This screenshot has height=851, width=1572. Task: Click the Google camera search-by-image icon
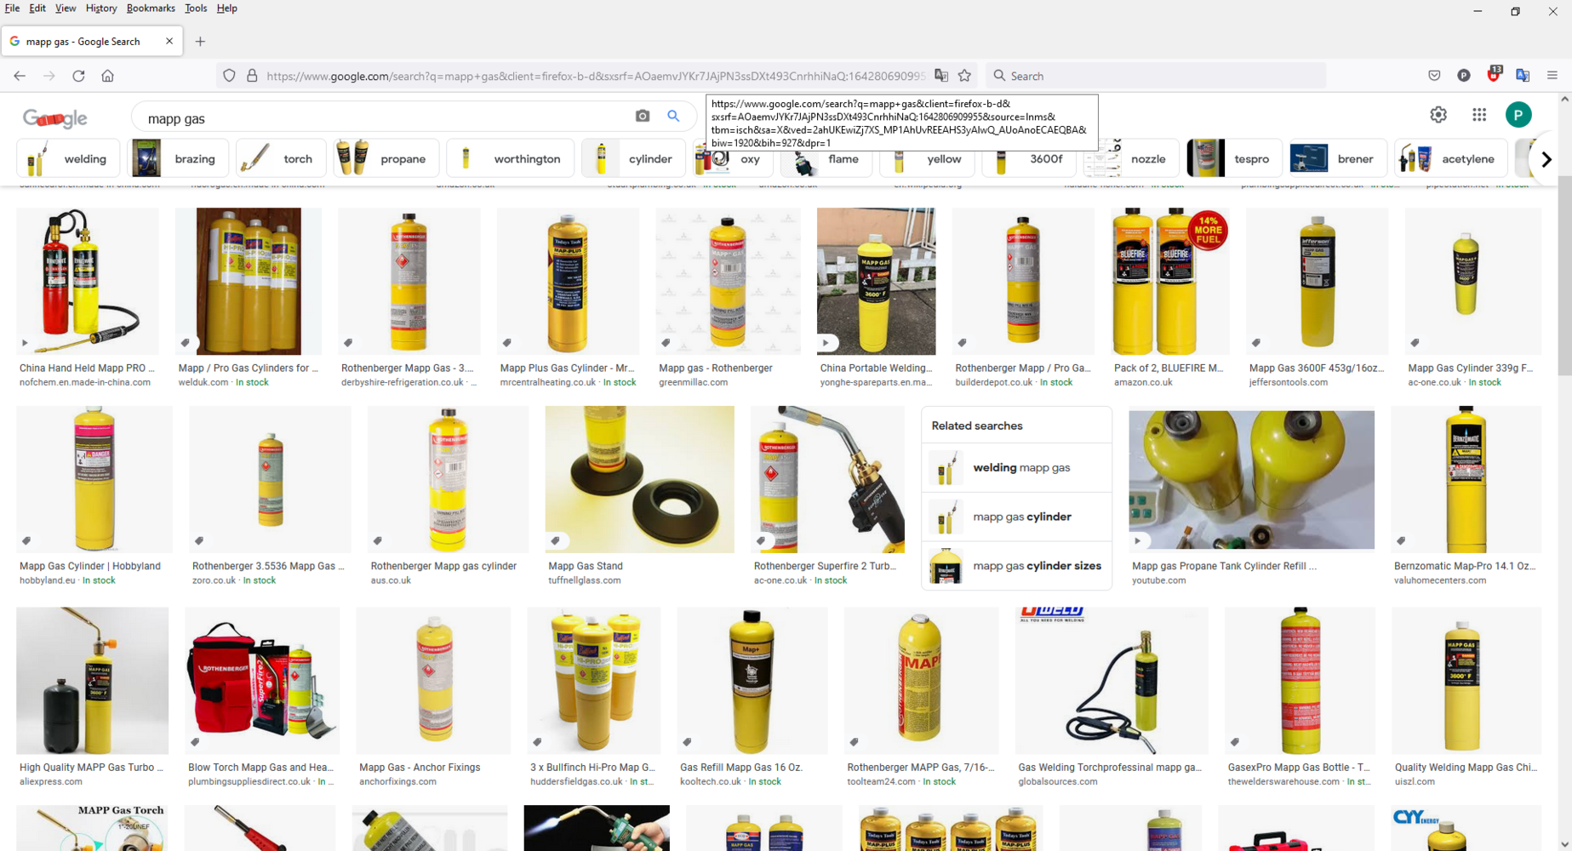[x=643, y=116]
